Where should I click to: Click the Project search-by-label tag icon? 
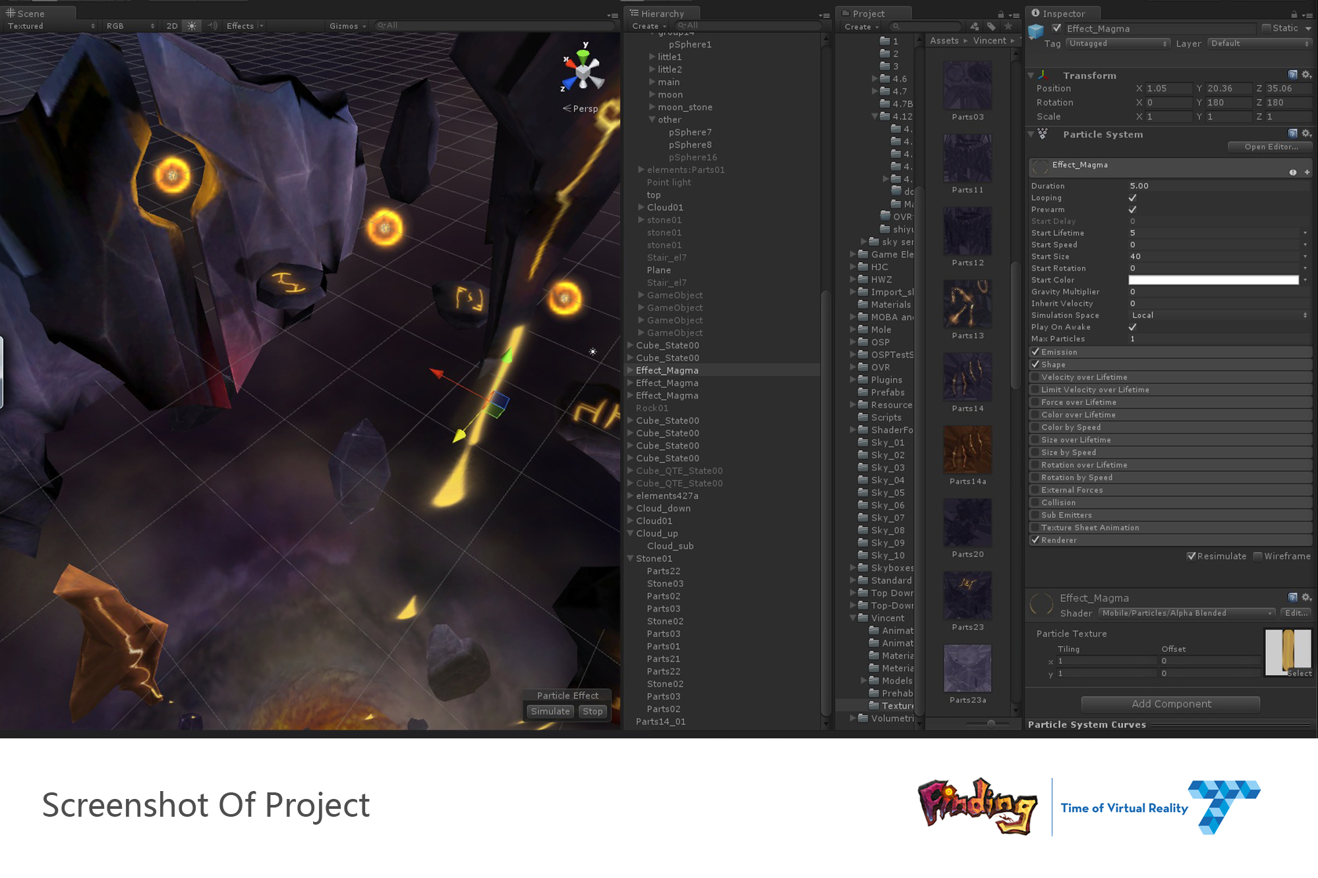(991, 26)
